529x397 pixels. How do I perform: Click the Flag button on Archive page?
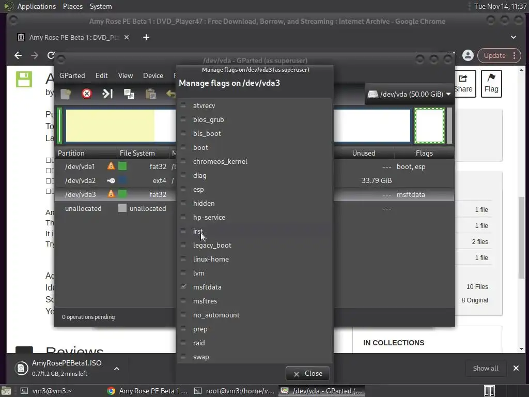pyautogui.click(x=491, y=84)
